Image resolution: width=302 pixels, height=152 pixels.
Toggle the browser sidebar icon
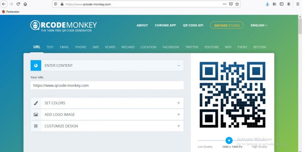pyautogui.click(x=281, y=4)
